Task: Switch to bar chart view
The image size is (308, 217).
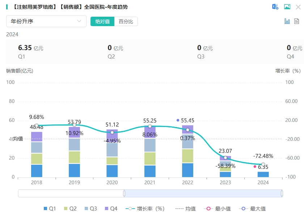Action: pyautogui.click(x=287, y=21)
